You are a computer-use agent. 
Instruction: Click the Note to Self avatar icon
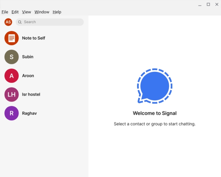11,38
